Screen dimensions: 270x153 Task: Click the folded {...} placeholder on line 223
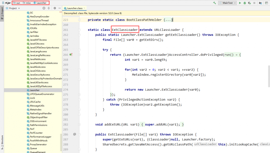tap(168, 20)
